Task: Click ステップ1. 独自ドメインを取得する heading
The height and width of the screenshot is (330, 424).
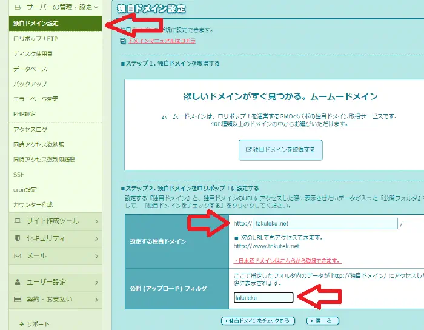Action: click(170, 63)
